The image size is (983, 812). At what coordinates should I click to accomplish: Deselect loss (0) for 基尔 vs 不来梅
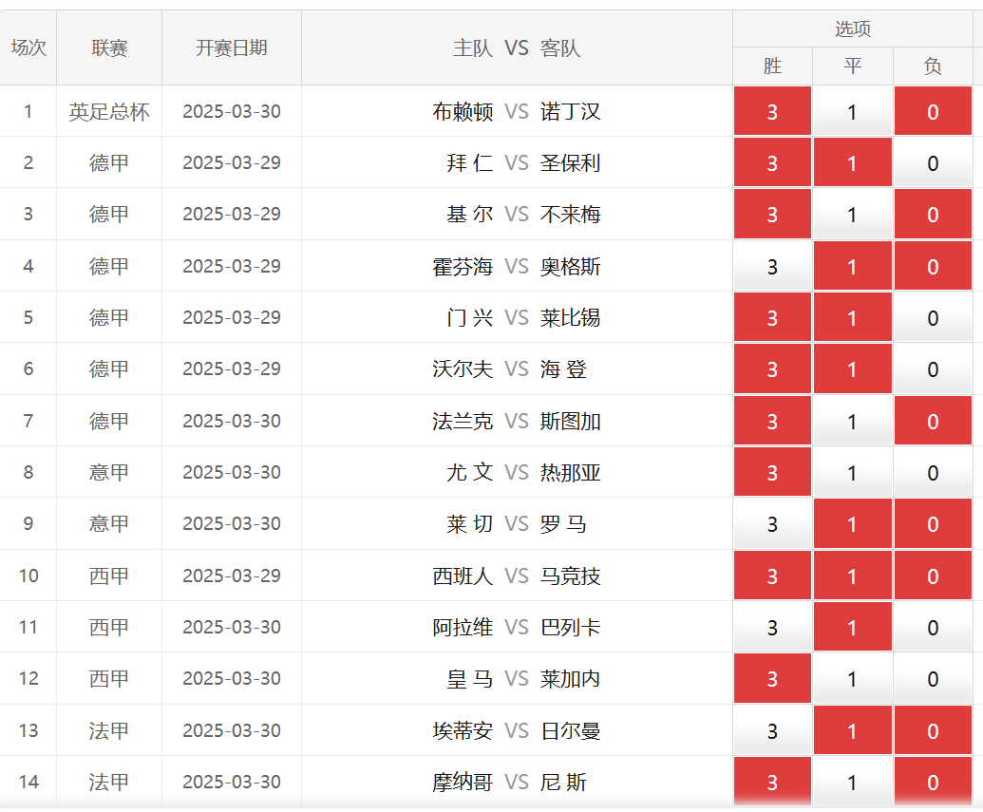933,215
